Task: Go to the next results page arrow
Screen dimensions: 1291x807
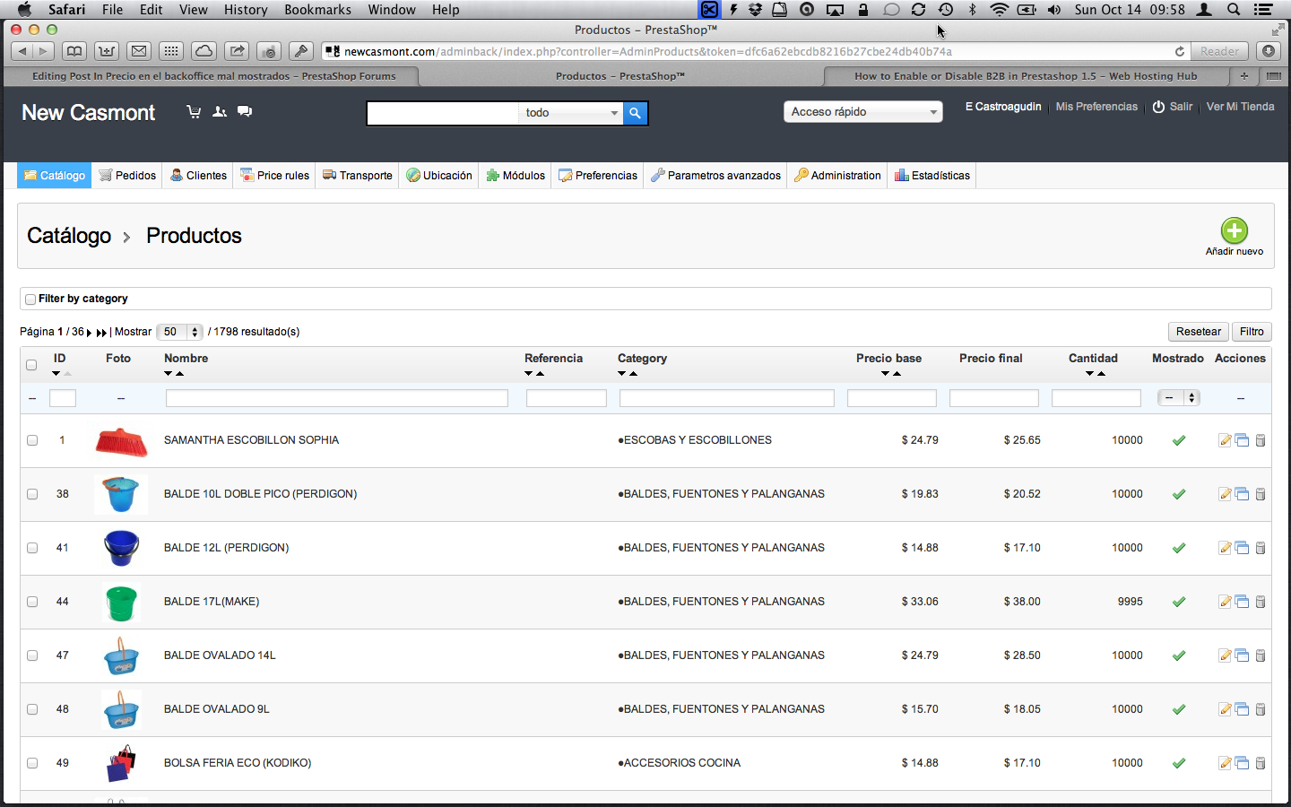Action: (x=90, y=333)
